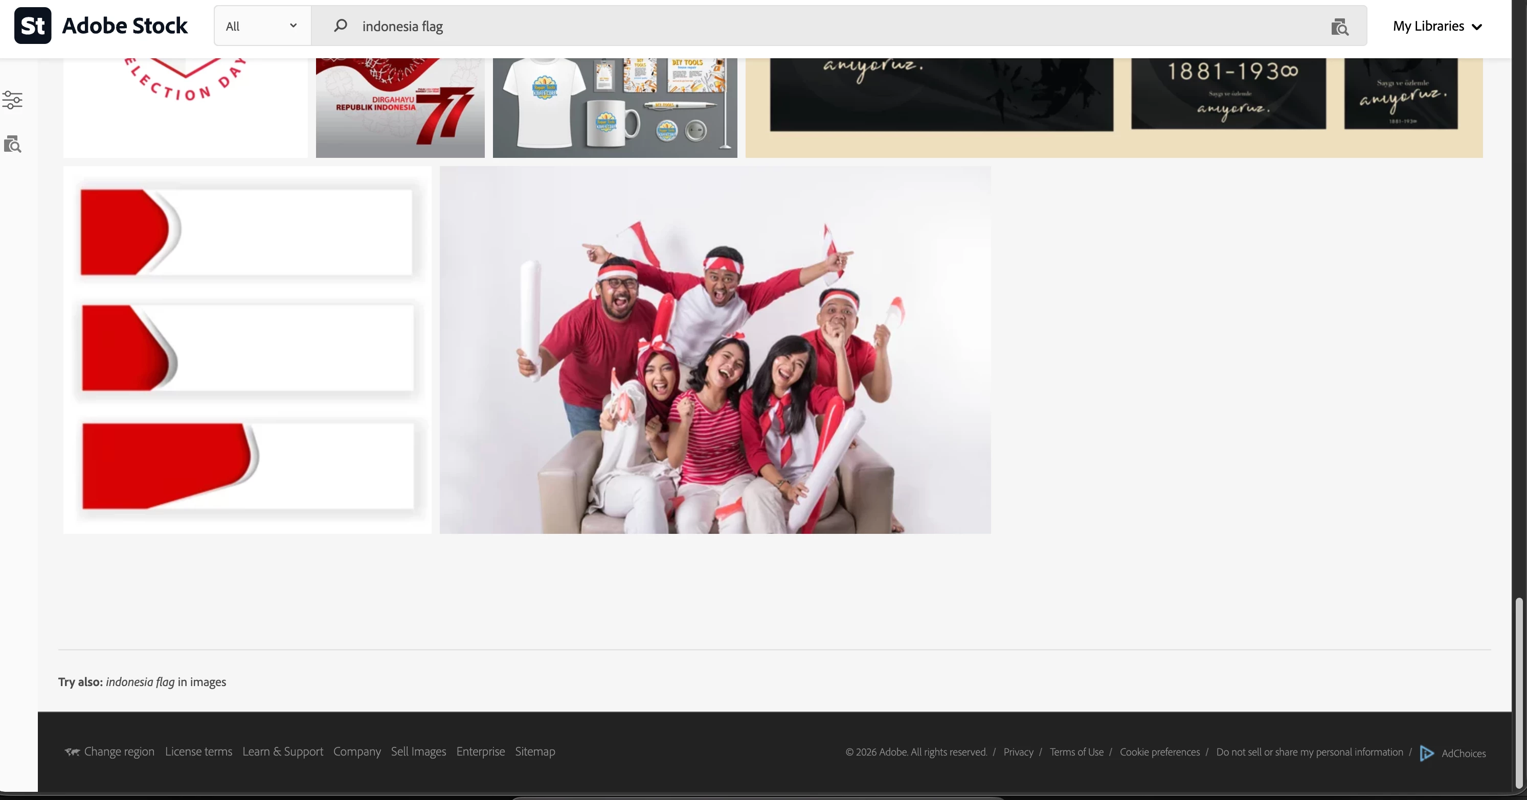Open the License terms link
This screenshot has width=1527, height=800.
coord(198,751)
